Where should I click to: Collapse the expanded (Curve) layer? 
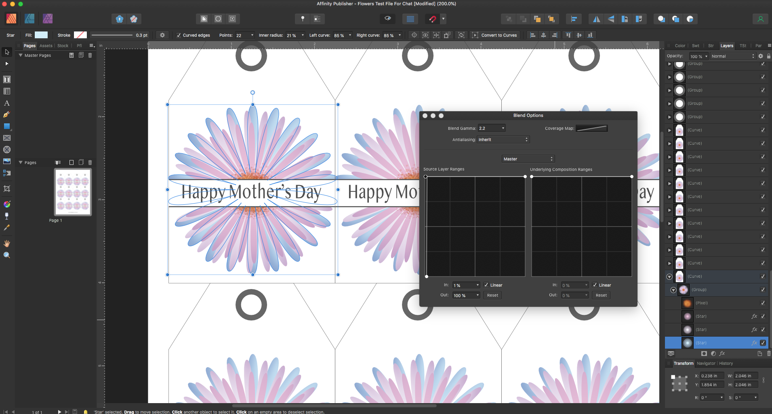click(669, 277)
